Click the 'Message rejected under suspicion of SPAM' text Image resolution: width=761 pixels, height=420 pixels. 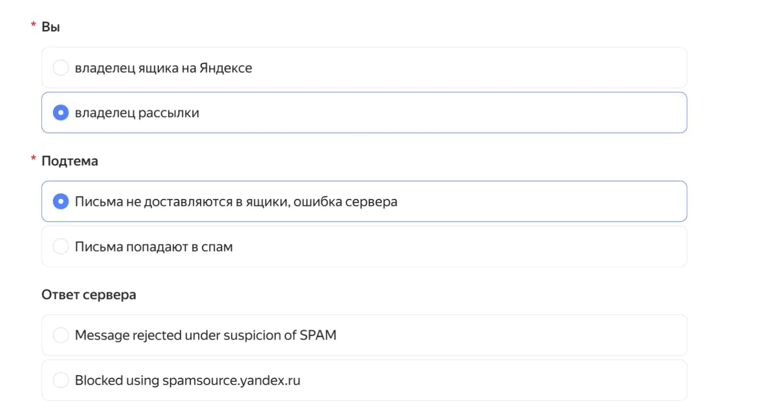205,335
